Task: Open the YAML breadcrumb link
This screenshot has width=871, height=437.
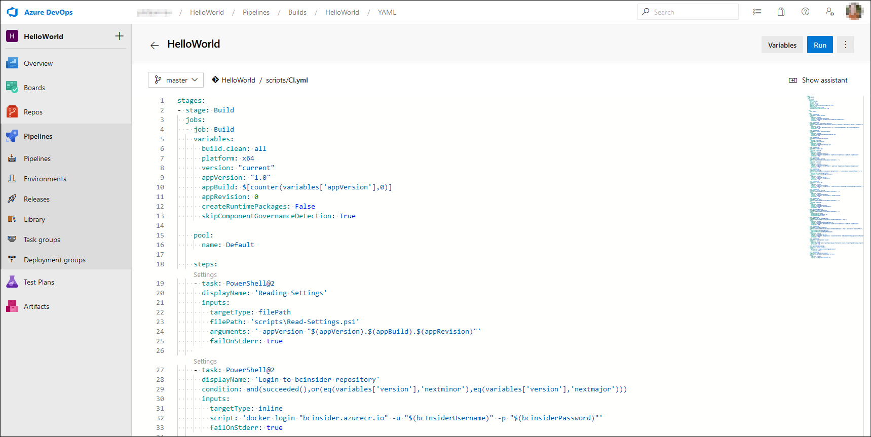Action: (x=387, y=12)
